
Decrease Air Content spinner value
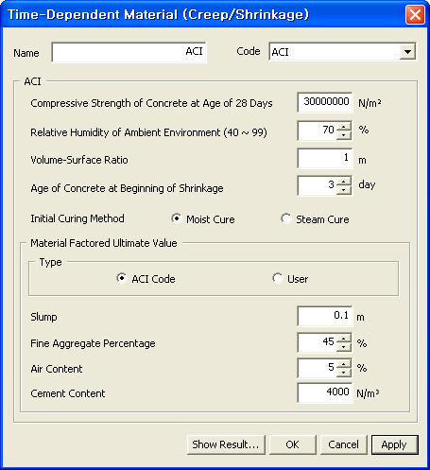coord(344,373)
